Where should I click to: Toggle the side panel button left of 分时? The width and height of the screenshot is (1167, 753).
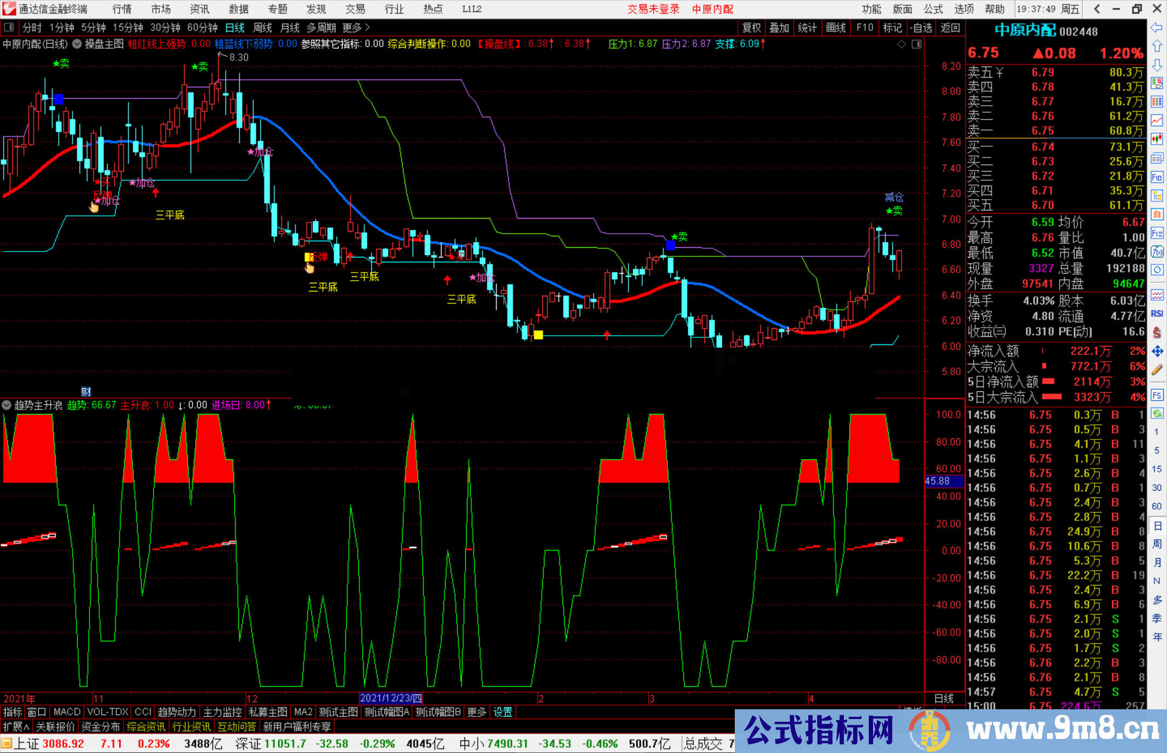point(9,28)
